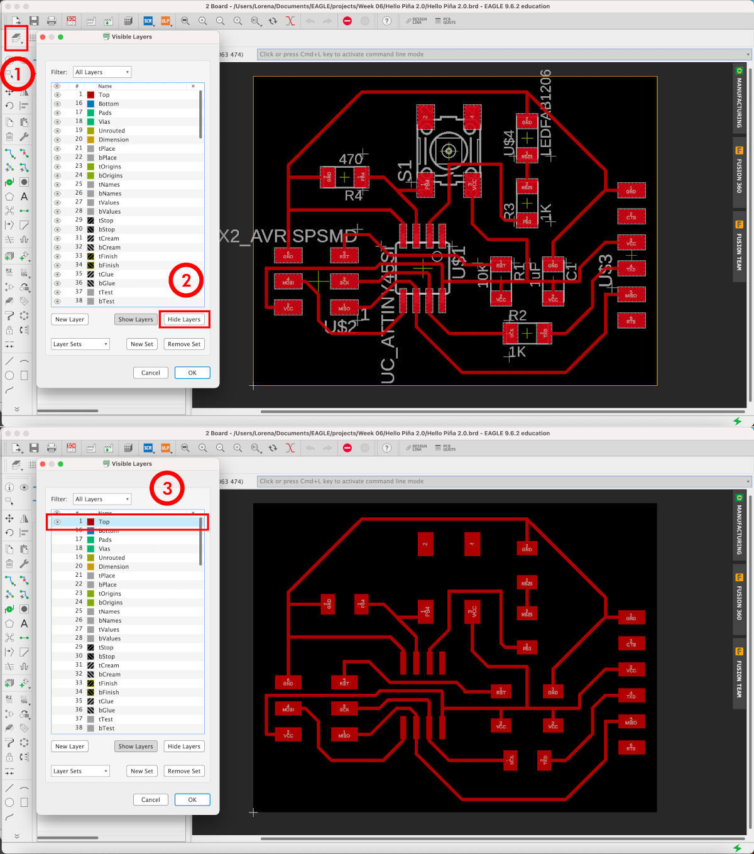Click the Info tool in the lower window sidebar
Screen dimensions: 754x854
tap(9, 487)
